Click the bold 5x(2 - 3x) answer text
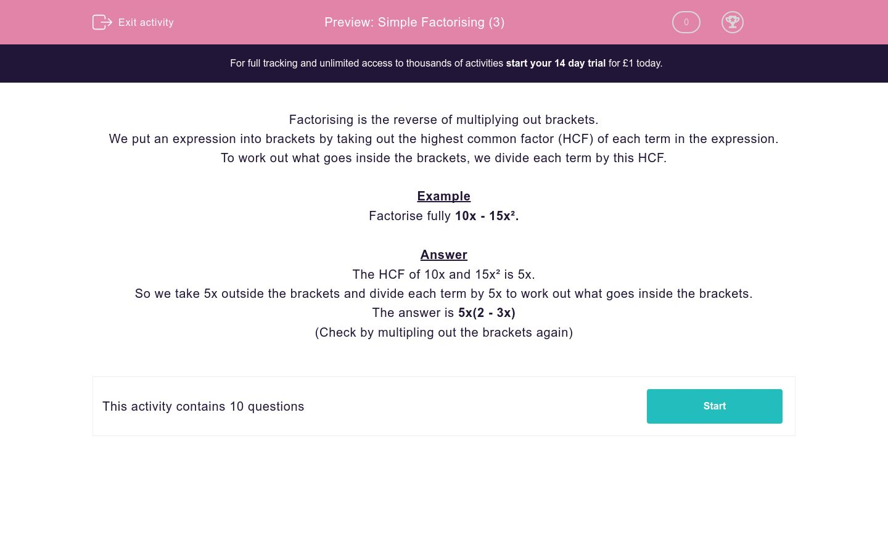The height and width of the screenshot is (555, 888). 487,313
